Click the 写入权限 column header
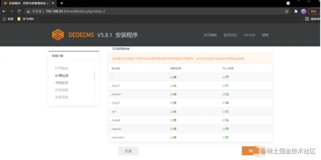 tap(228, 68)
